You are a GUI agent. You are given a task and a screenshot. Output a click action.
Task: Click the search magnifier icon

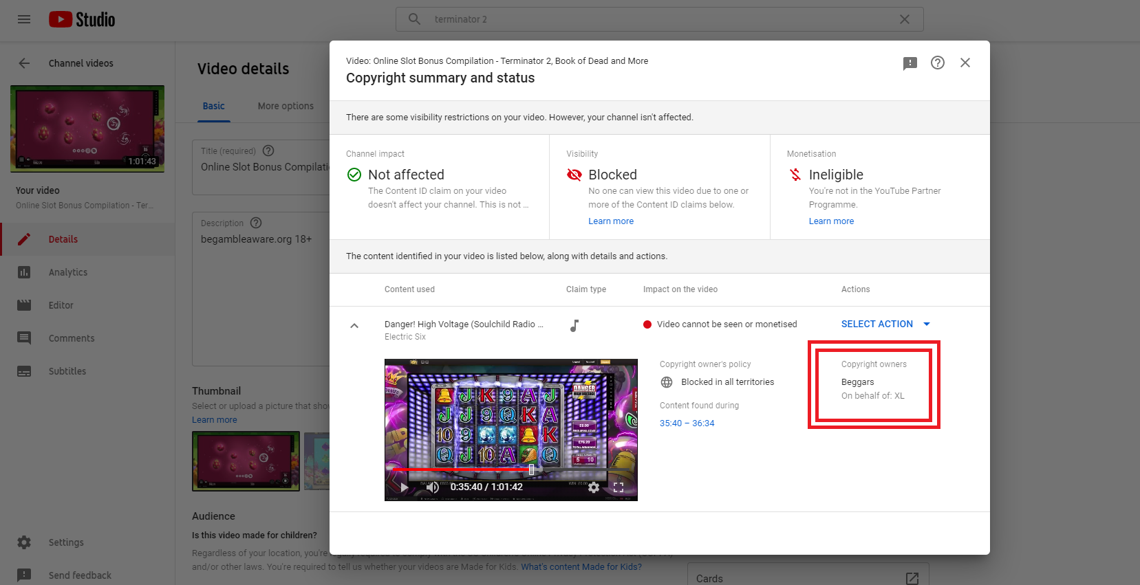pos(414,19)
